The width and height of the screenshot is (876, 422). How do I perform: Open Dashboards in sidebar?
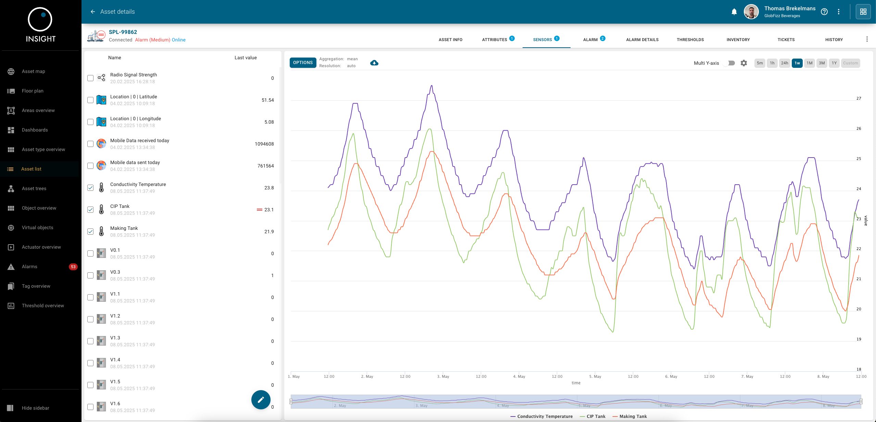click(35, 130)
